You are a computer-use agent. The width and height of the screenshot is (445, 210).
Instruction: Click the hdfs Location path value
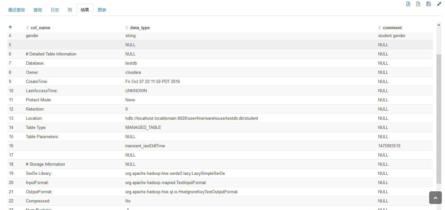point(192,118)
